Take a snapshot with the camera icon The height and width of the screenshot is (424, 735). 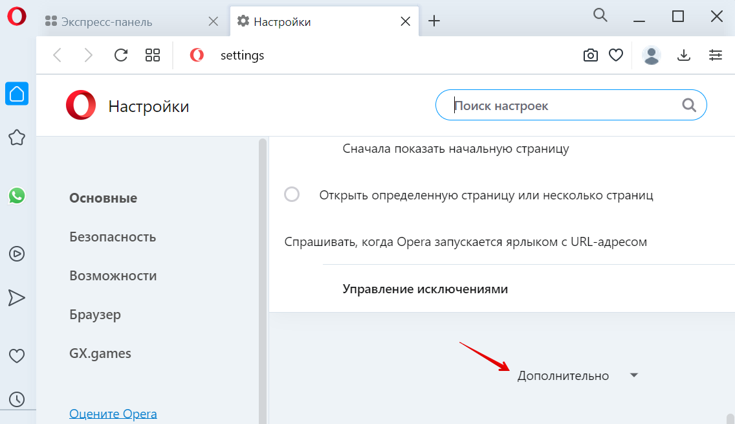point(590,56)
